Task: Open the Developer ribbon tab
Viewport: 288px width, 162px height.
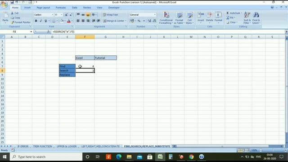Action: tap(114, 8)
